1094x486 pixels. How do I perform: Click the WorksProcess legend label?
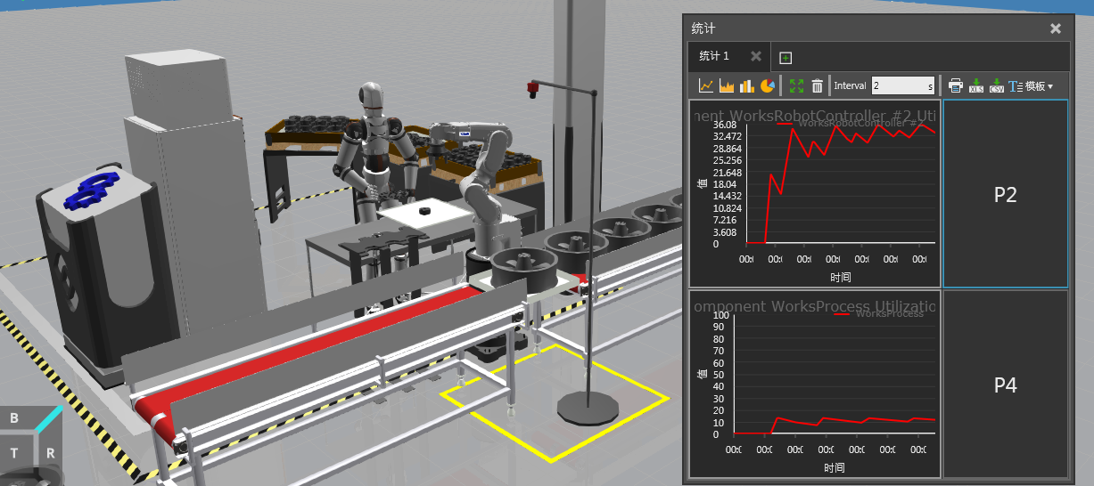(889, 313)
